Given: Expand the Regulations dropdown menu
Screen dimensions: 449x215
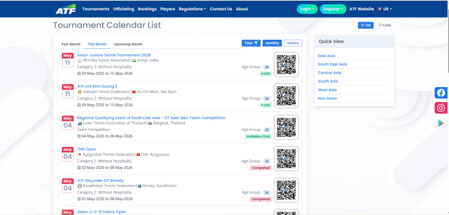Looking at the screenshot, I should [x=192, y=9].
